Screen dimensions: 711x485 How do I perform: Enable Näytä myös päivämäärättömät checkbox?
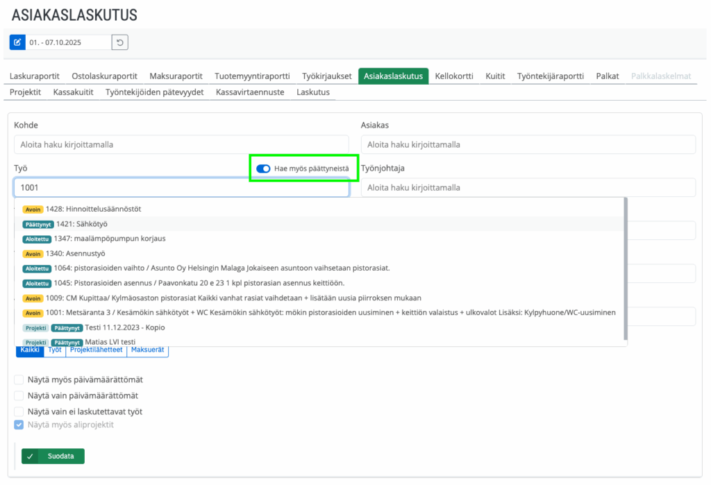19,380
